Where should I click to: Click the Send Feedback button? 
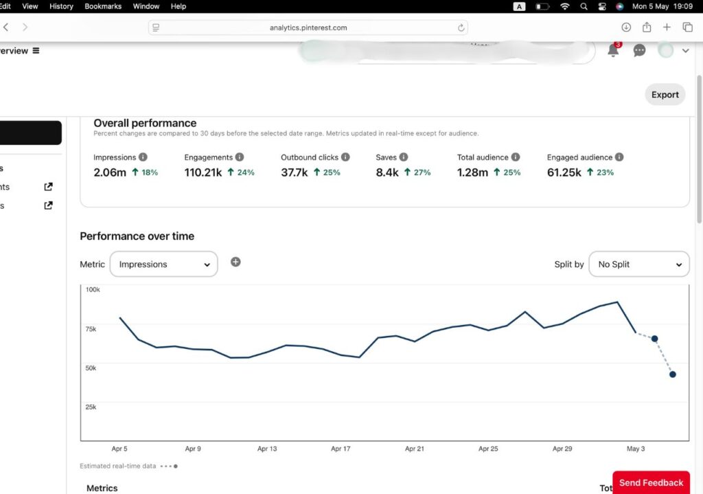pos(651,482)
